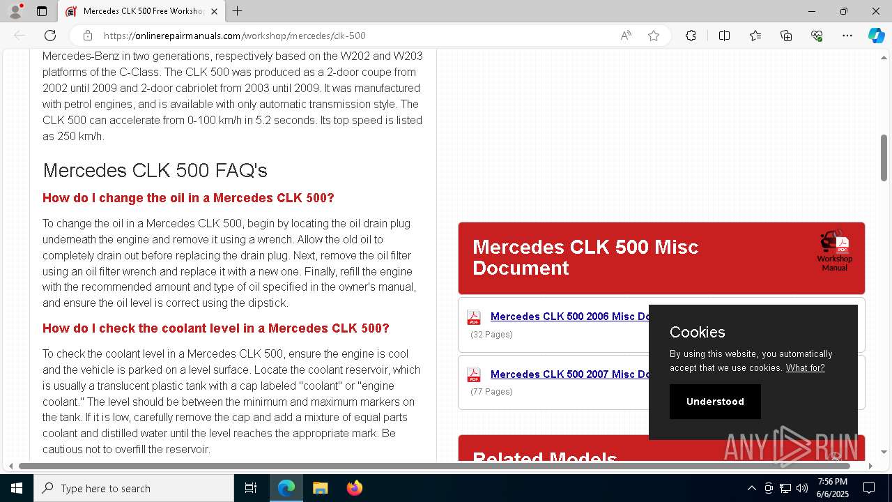Toggle the Split screen icon
892x502 pixels.
(x=724, y=36)
